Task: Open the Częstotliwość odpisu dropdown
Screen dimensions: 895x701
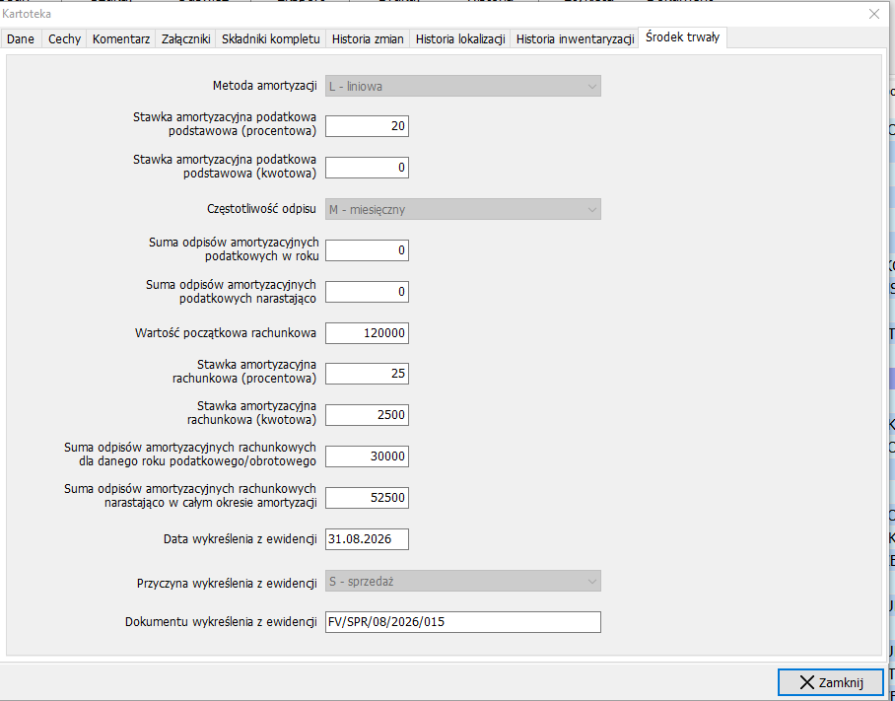Action: point(463,209)
